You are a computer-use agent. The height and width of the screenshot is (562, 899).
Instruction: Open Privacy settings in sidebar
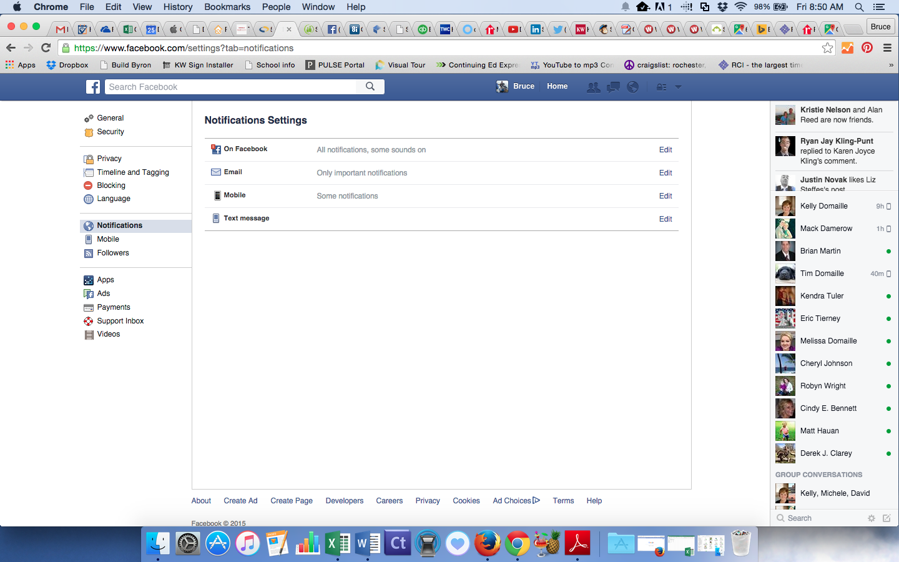point(109,159)
